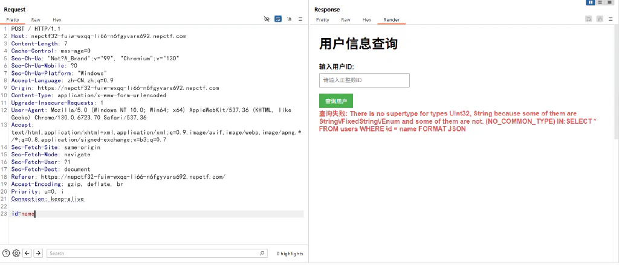This screenshot has width=619, height=265.
Task: Open search settings gear icon
Action: pos(16,253)
